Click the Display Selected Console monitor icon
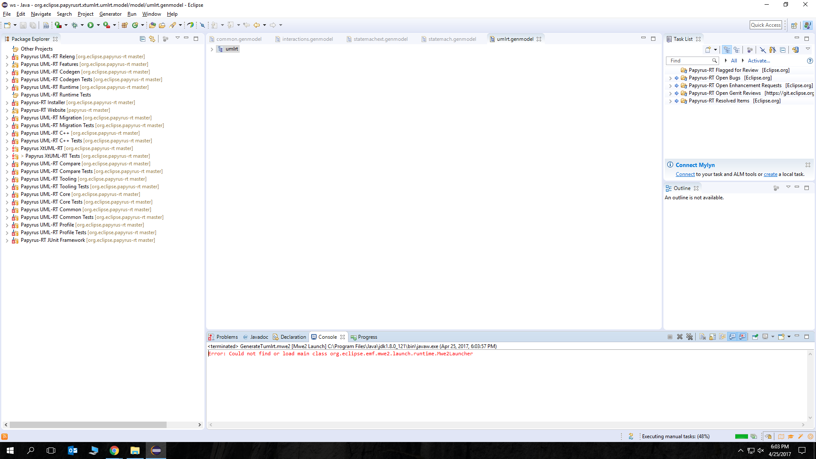Viewport: 816px width, 459px height. click(x=765, y=337)
